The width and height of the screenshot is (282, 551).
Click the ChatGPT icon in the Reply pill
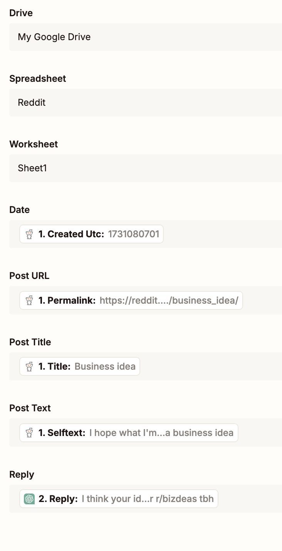coord(29,499)
